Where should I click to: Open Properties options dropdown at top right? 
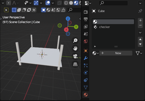(x=140, y=3)
